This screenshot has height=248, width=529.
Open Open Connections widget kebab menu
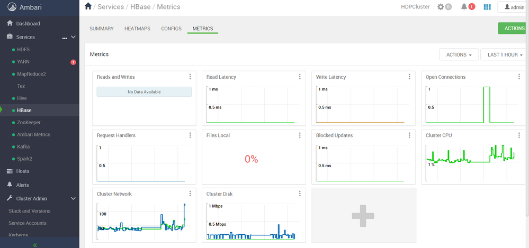point(519,77)
